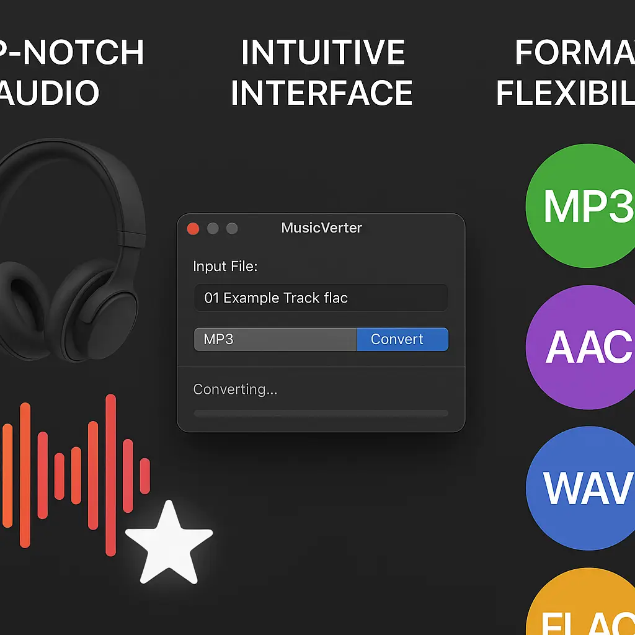Open the MP3 output format dropdown
The width and height of the screenshot is (635, 635).
tap(275, 339)
